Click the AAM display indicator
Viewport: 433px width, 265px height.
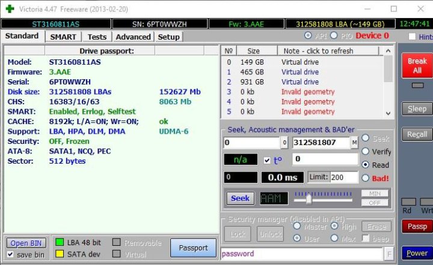(x=273, y=198)
